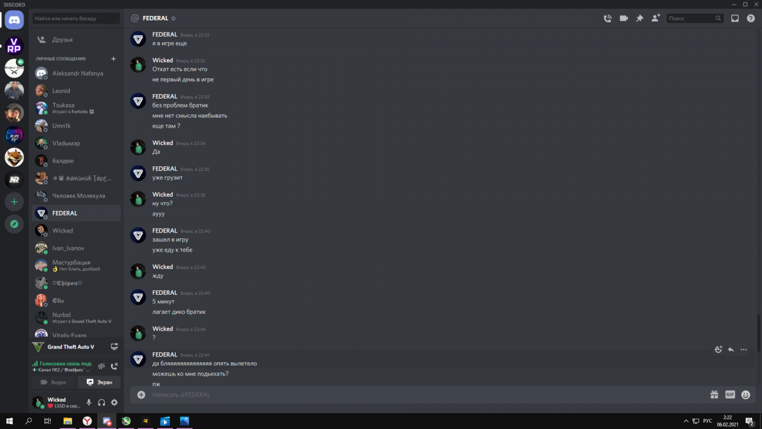
Task: Focus the Написать @FEDERAL message field
Action: click(425, 395)
